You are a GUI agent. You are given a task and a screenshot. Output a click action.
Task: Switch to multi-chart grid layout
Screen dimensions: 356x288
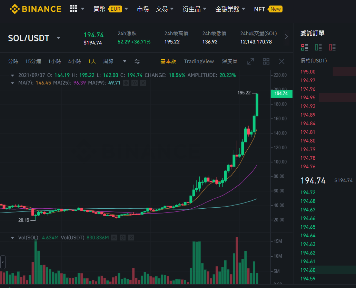click(x=266, y=61)
